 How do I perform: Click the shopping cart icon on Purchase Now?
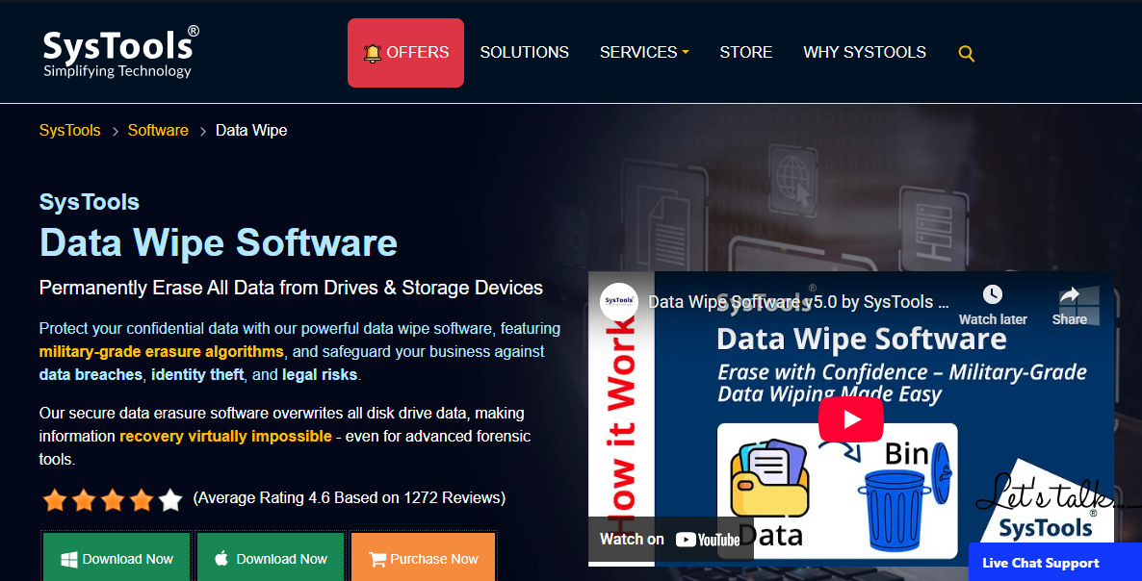376,558
